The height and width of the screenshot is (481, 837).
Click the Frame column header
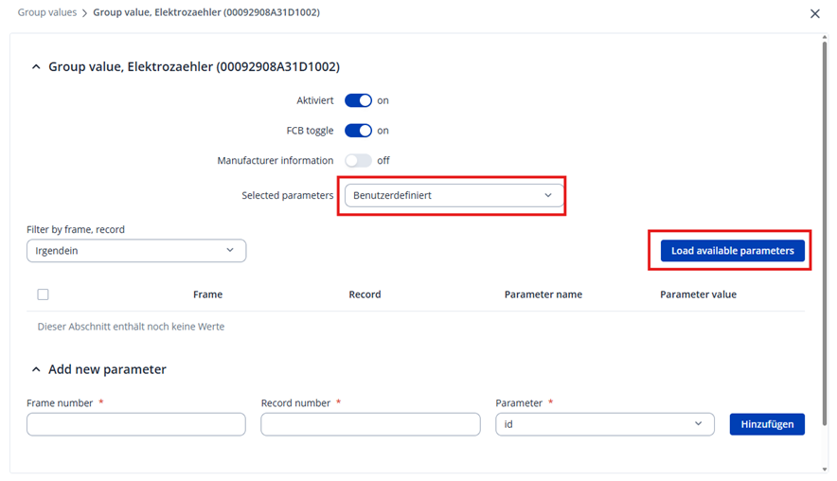[x=207, y=294]
